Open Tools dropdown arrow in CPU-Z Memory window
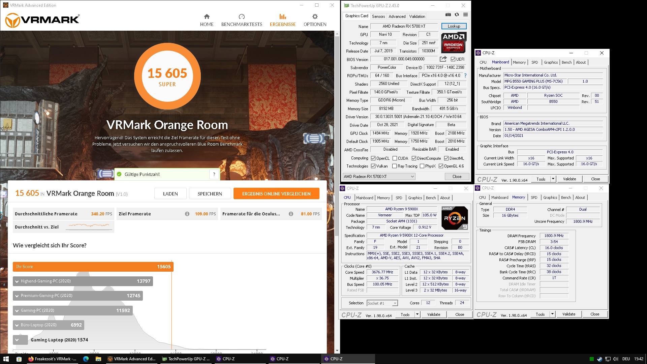 click(552, 314)
